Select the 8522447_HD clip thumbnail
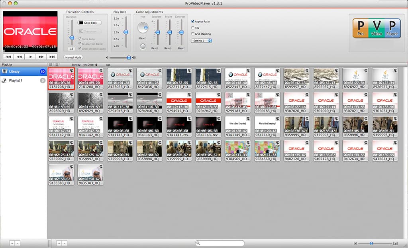 pos(238,79)
